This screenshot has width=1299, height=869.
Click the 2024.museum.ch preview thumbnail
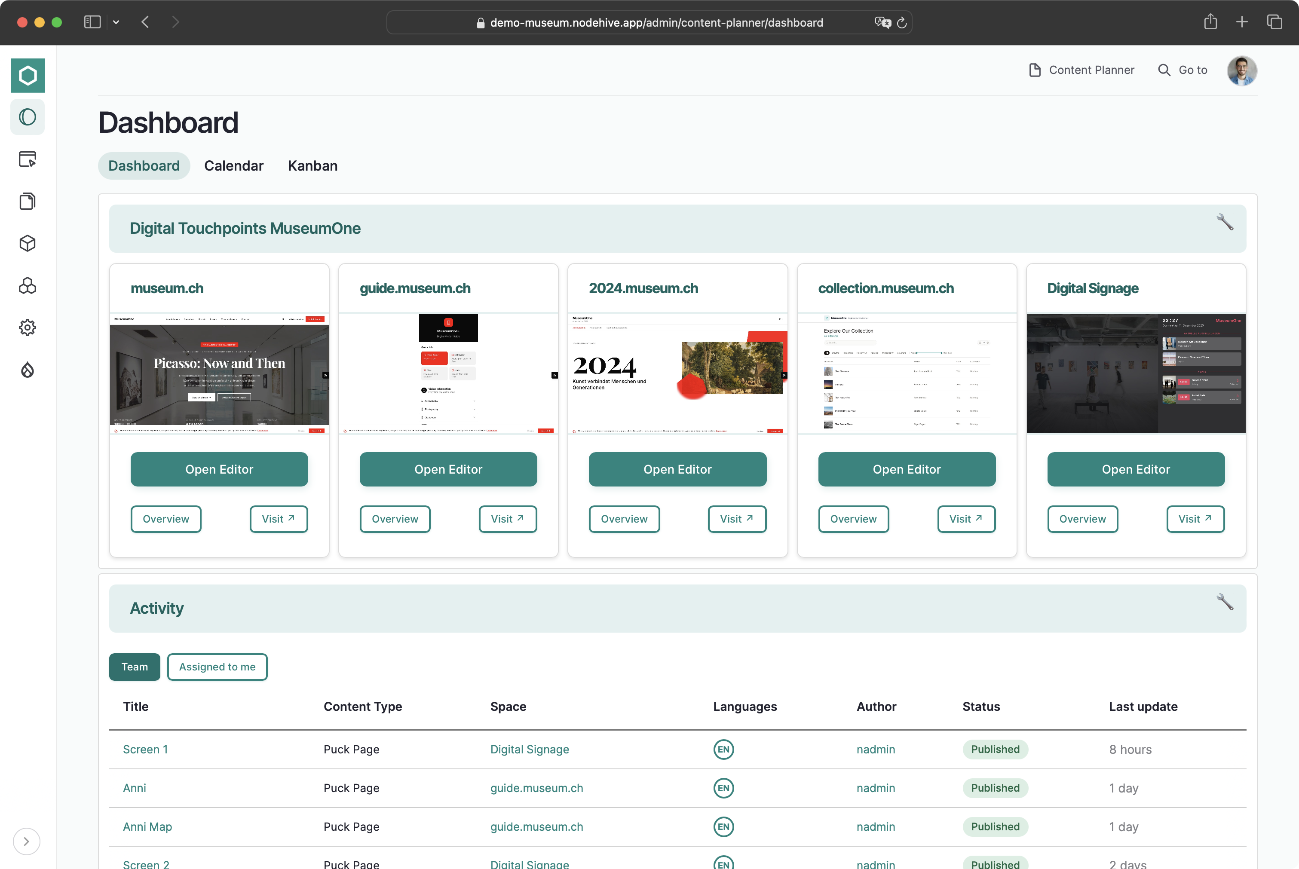point(677,373)
